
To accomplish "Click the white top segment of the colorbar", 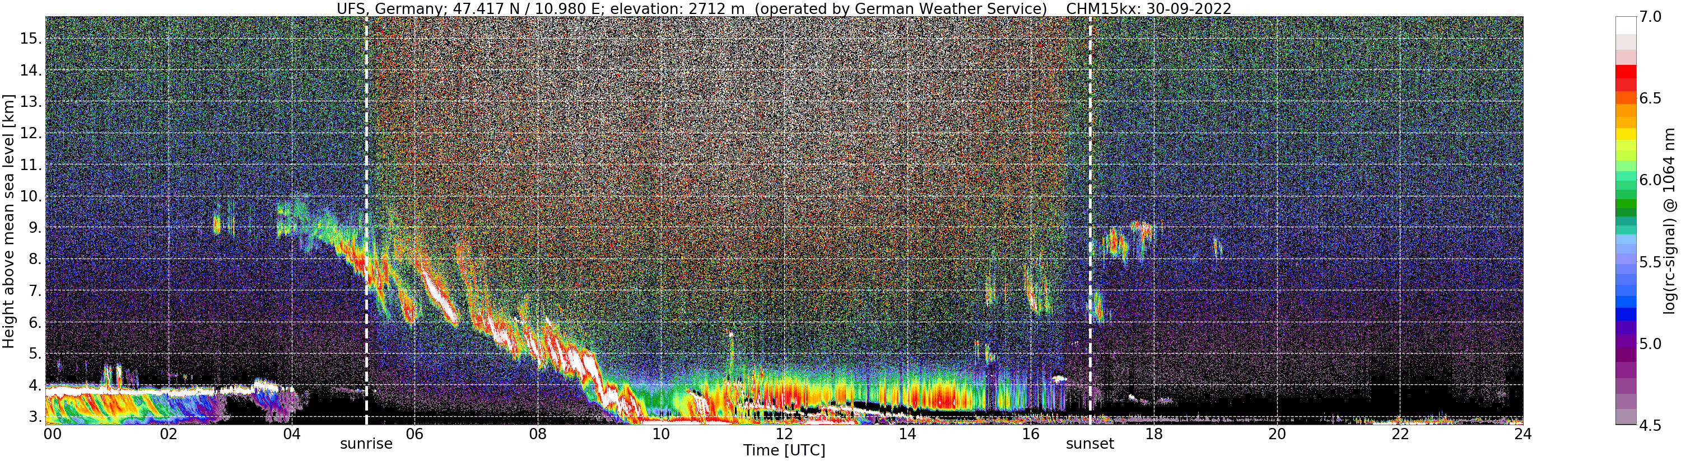I will pos(1626,25).
